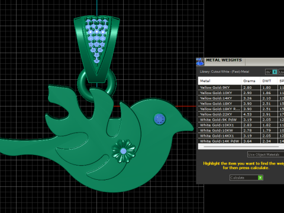Select the White Gold:9K PdW row

click(x=241, y=120)
